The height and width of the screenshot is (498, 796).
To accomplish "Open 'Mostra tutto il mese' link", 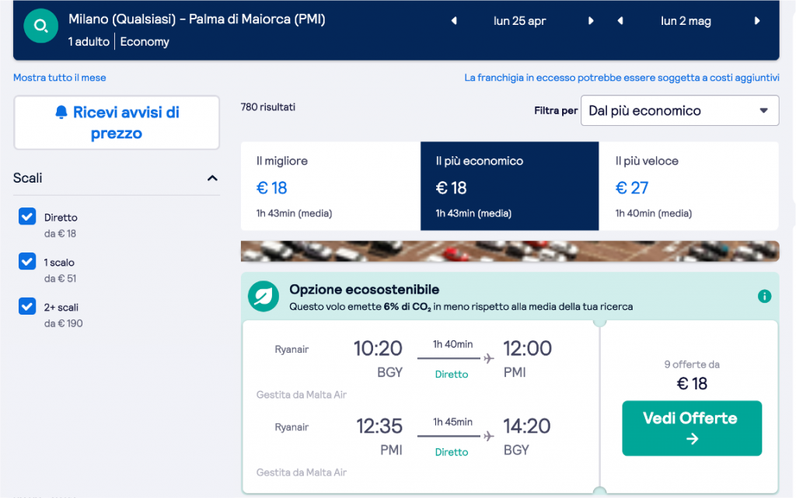I will click(x=60, y=78).
